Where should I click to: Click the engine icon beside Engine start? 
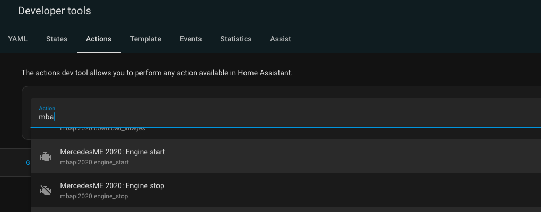click(46, 156)
